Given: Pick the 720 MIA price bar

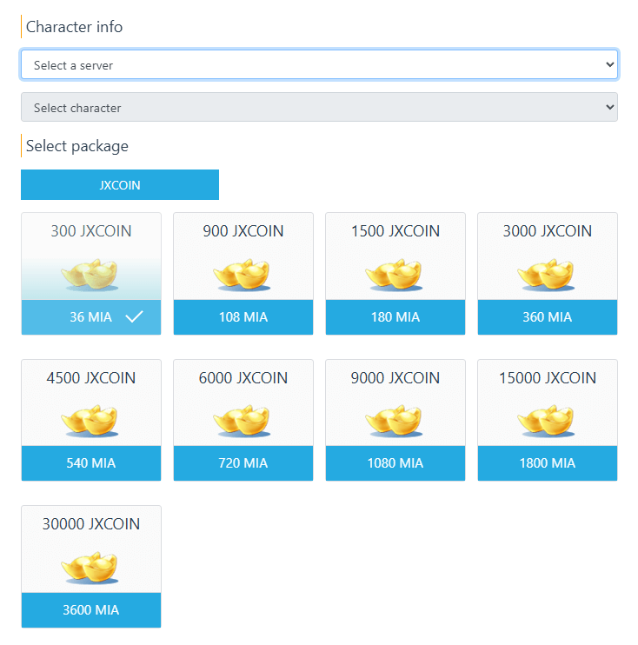Looking at the screenshot, I should [x=243, y=463].
